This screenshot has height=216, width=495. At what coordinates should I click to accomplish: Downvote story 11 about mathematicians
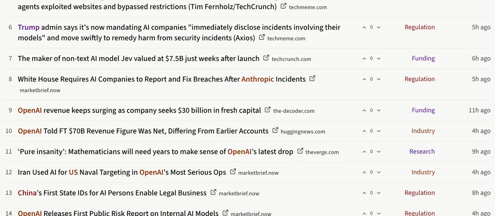click(x=379, y=151)
